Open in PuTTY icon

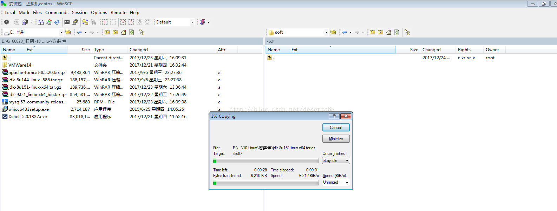(75, 22)
